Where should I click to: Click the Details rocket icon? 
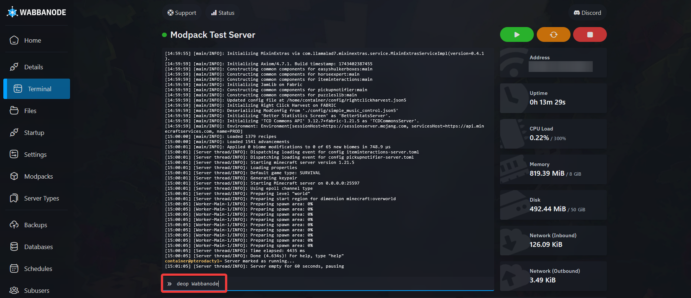tap(14, 67)
